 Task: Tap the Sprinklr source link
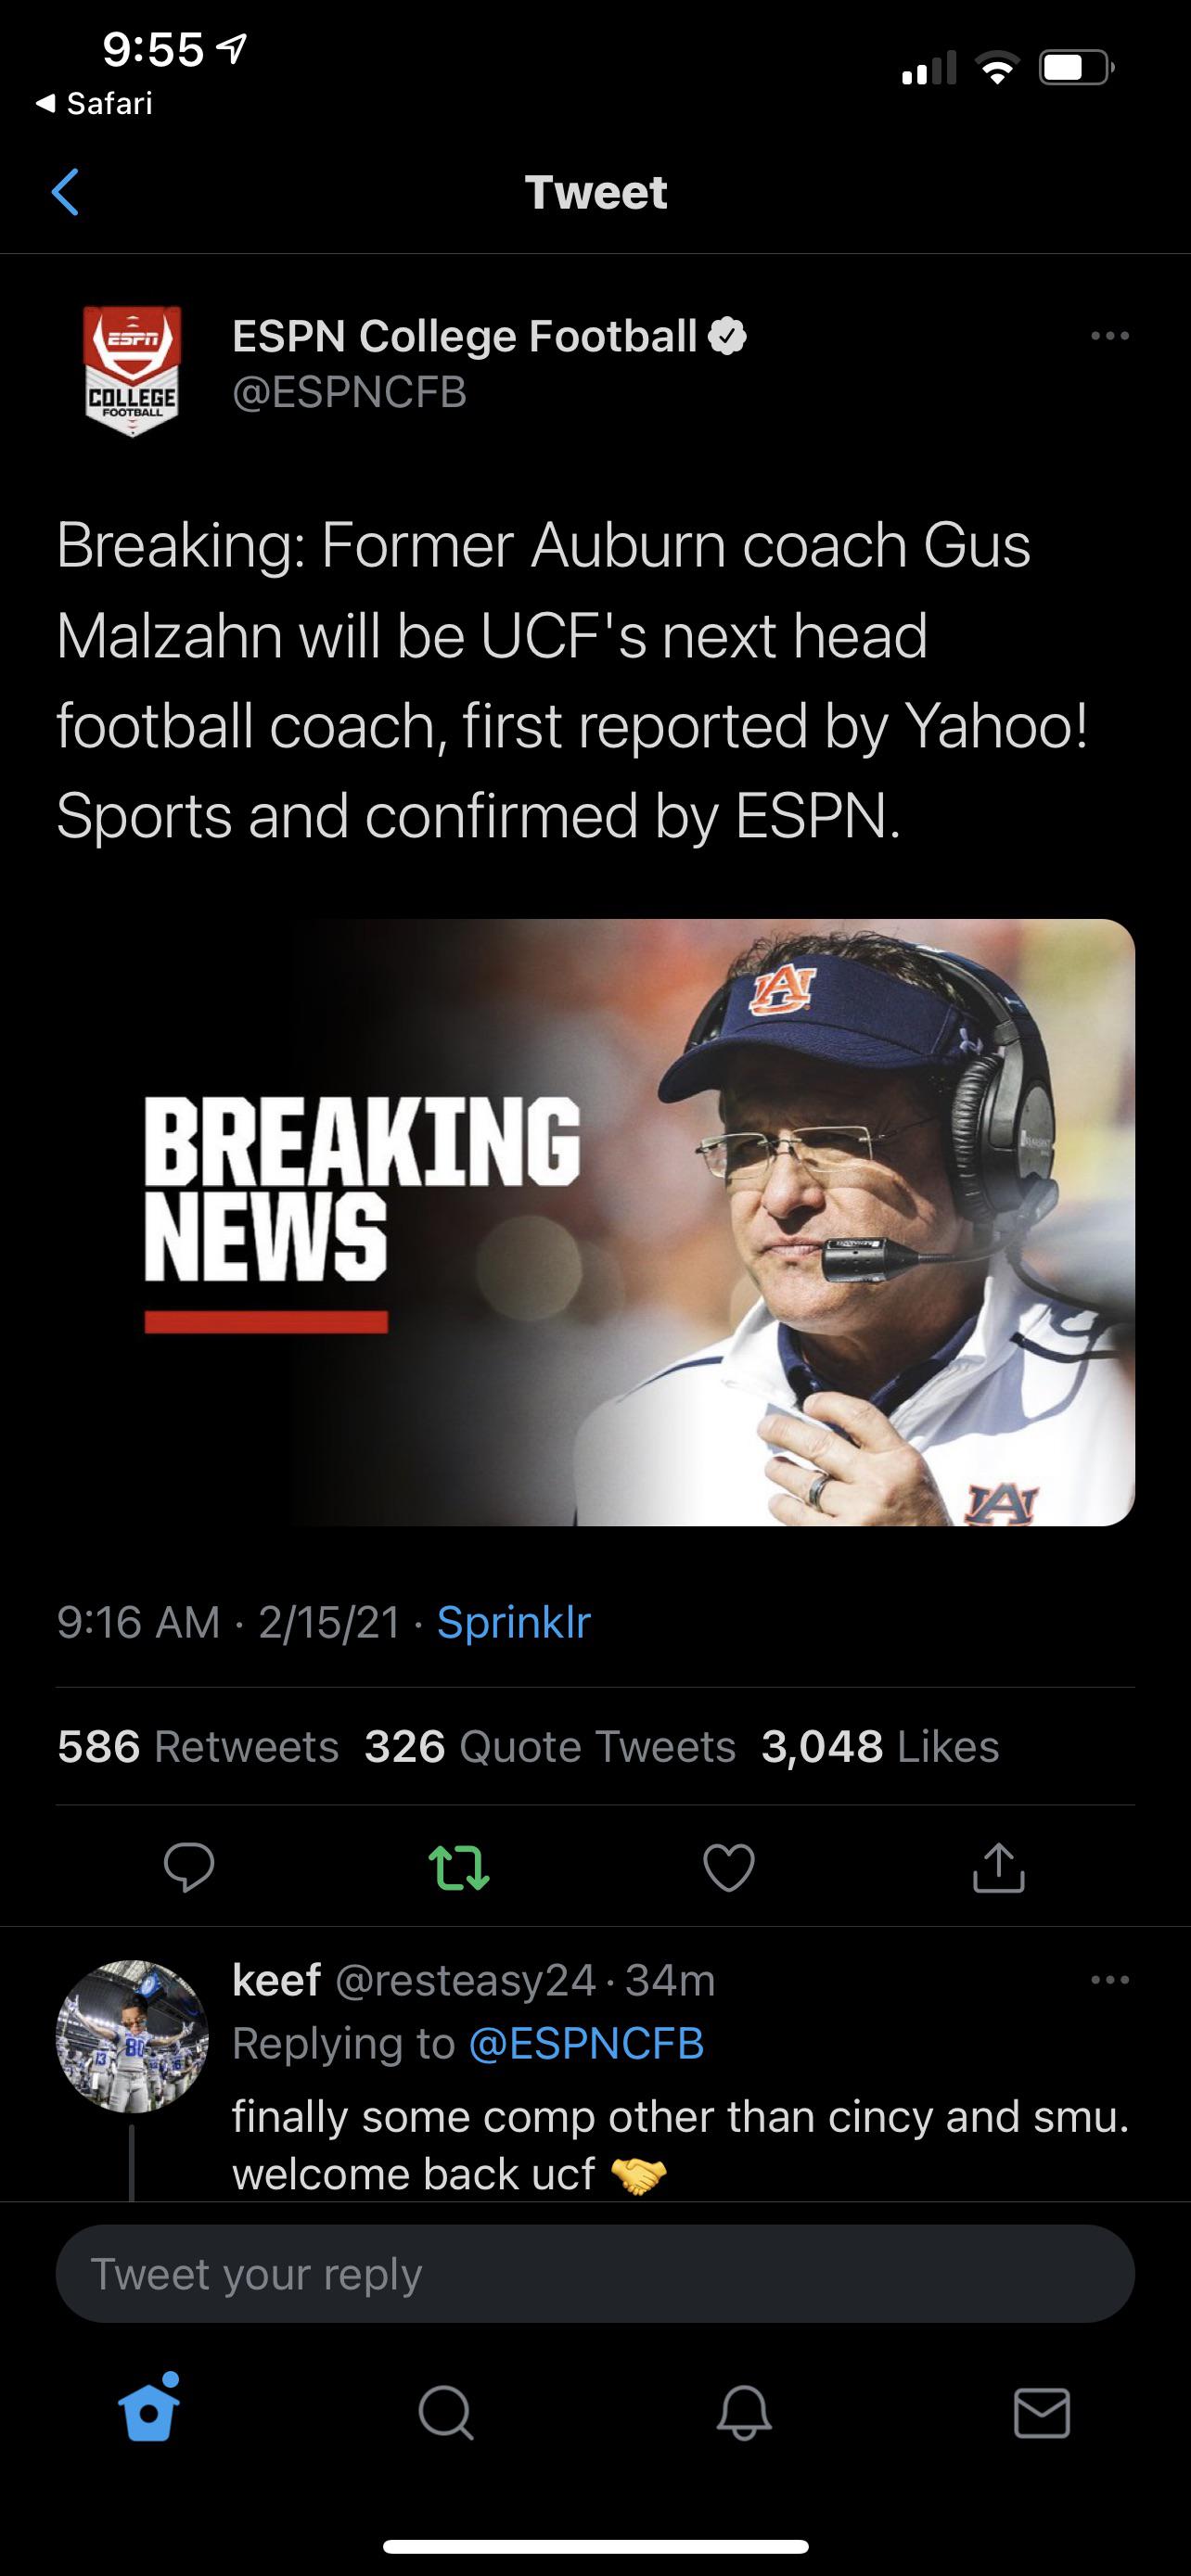pyautogui.click(x=514, y=1622)
